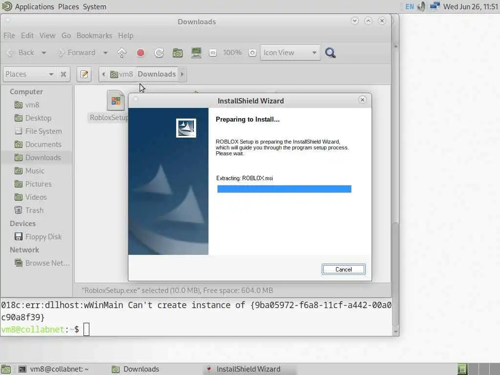Open the Places sidebar selector dropdown
This screenshot has width=500, height=375.
tap(30, 74)
